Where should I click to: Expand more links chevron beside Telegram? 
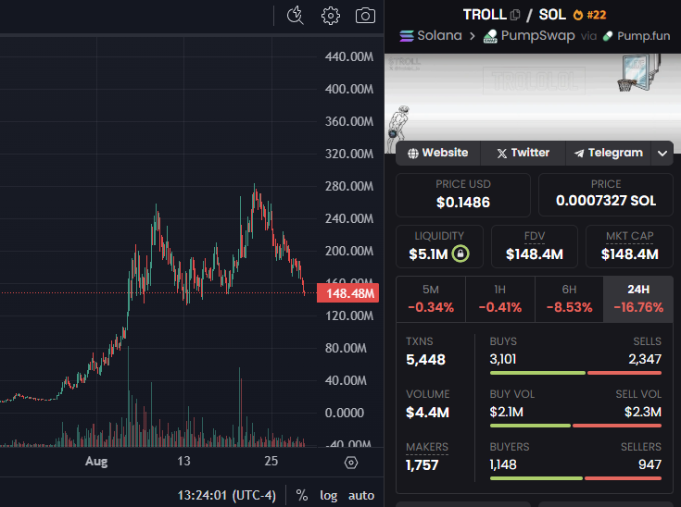(x=662, y=153)
